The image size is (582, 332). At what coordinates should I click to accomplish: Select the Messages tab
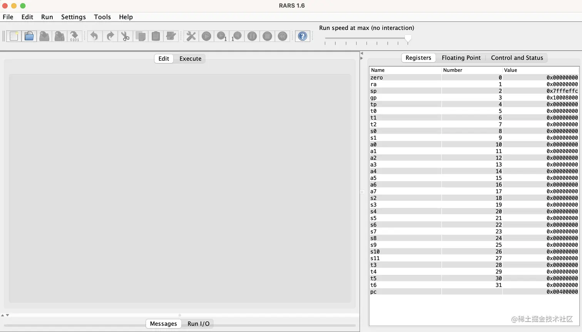(163, 324)
